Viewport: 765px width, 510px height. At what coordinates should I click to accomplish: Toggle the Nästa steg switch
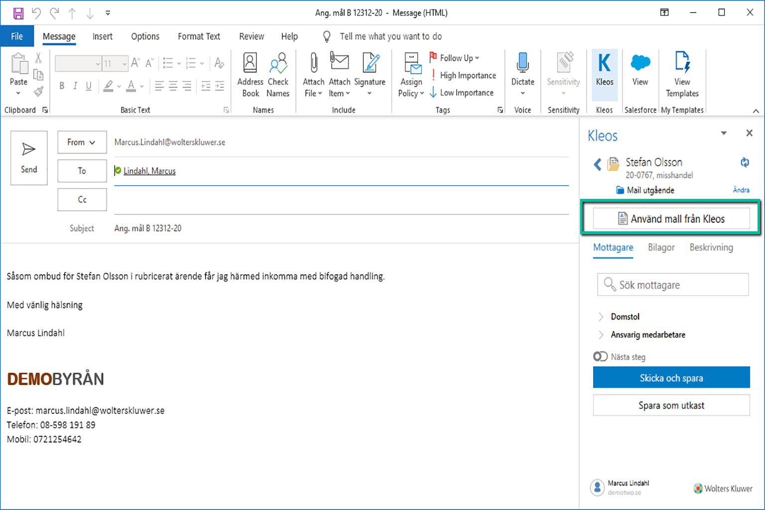click(x=600, y=357)
